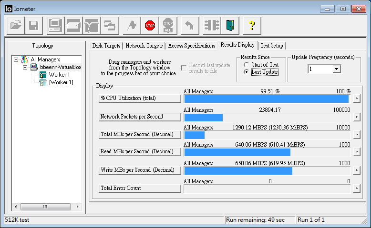Screen dimensions: 371x228
Task: Click Total Error Count button
Action: [140, 188]
